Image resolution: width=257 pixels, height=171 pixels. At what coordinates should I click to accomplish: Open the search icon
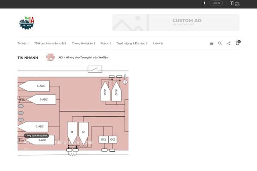220,43
